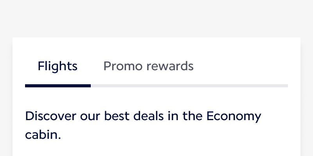Click the inactive grey bar under Promo rewards
The image size is (313, 156).
(x=148, y=86)
